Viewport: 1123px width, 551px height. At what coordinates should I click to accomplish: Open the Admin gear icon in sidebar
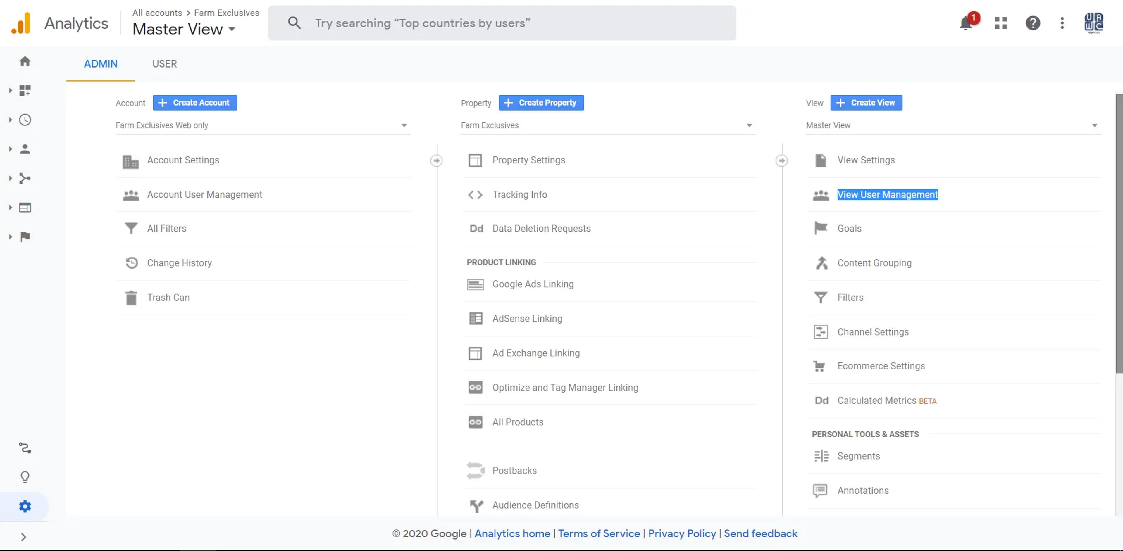25,506
